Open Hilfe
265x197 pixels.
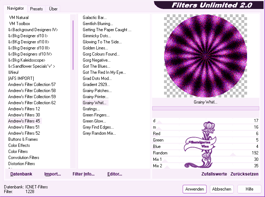pyautogui.click(x=249, y=189)
